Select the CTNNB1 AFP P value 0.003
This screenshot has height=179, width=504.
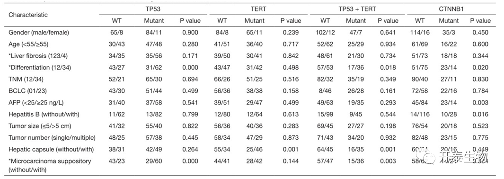480,103
